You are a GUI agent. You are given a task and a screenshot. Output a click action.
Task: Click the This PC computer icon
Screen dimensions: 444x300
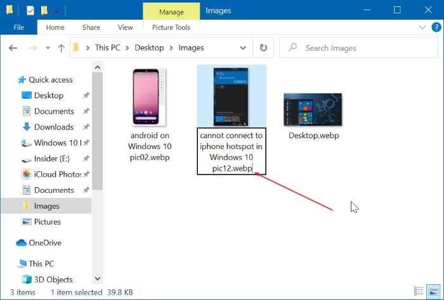point(22,264)
